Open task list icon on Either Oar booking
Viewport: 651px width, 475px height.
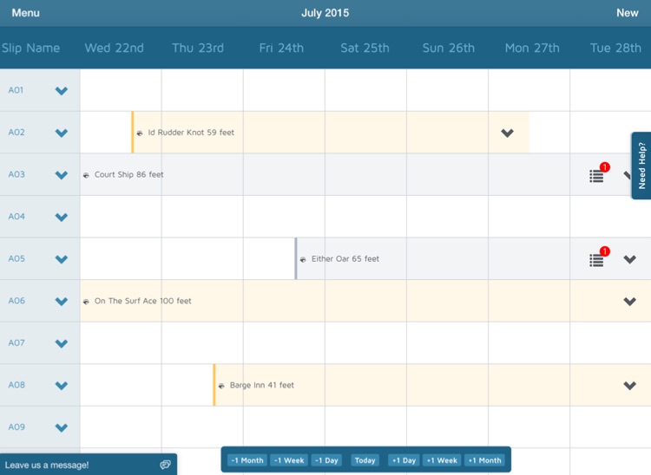596,260
